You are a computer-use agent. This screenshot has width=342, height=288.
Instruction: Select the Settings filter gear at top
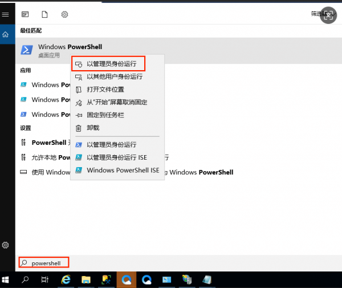(x=64, y=14)
